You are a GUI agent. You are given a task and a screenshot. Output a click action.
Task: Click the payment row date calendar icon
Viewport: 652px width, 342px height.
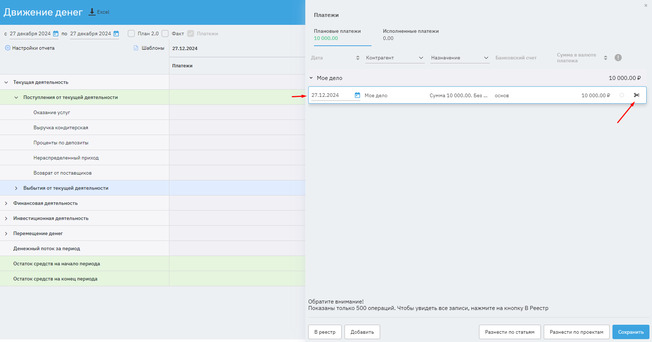point(357,95)
